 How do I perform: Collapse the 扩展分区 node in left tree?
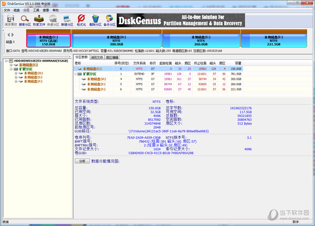tap(11, 69)
